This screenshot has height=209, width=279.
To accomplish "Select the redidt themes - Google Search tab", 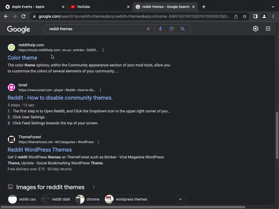I will (x=165, y=7).
